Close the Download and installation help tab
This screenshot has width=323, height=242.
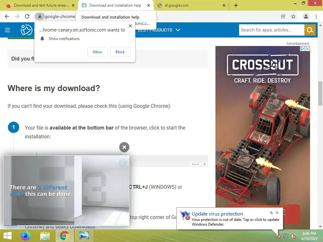click(149, 5)
